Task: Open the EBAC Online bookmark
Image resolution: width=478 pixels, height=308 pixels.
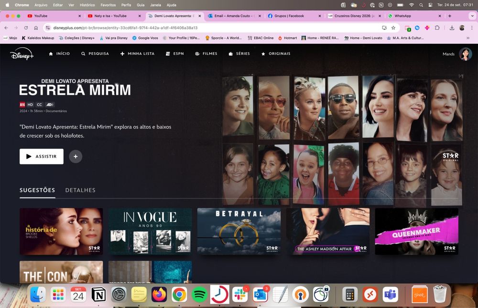Action: click(x=261, y=38)
